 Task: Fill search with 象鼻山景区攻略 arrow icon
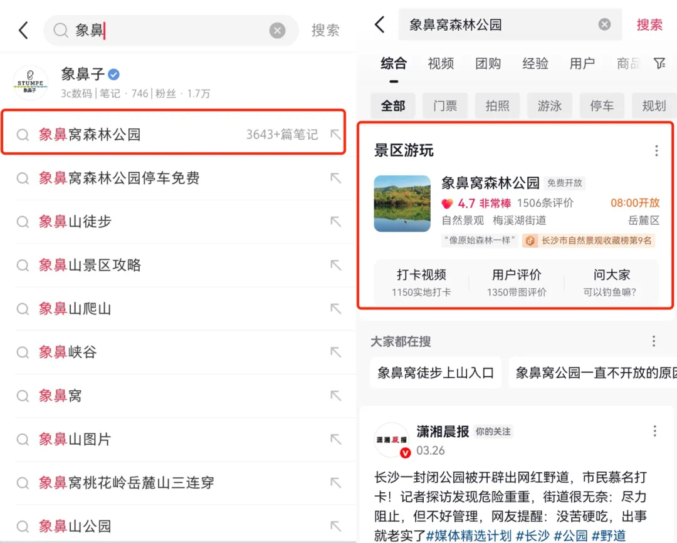click(x=335, y=265)
